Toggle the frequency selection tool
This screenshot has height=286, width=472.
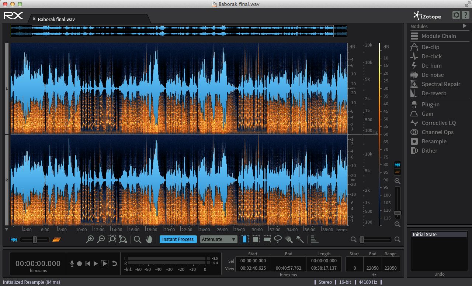point(267,239)
